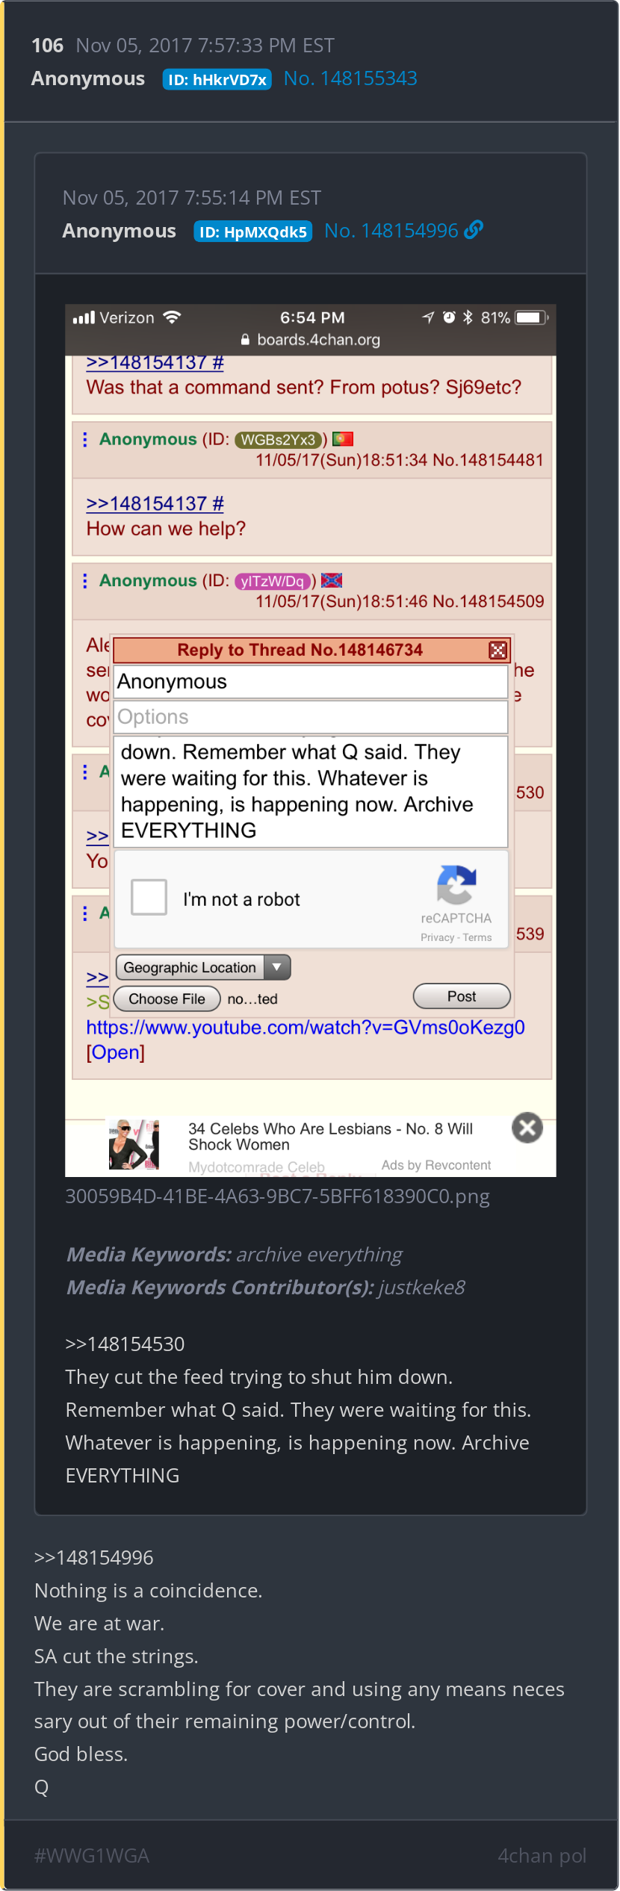Viewport: 620px width, 1891px height.
Task: Tick the I'm not a robot checkbox
Action: [x=149, y=897]
